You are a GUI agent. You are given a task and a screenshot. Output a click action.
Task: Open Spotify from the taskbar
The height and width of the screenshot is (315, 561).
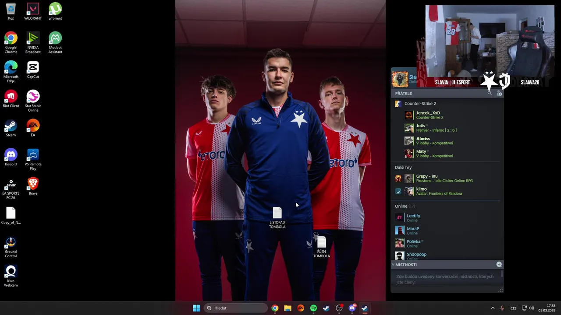313,308
